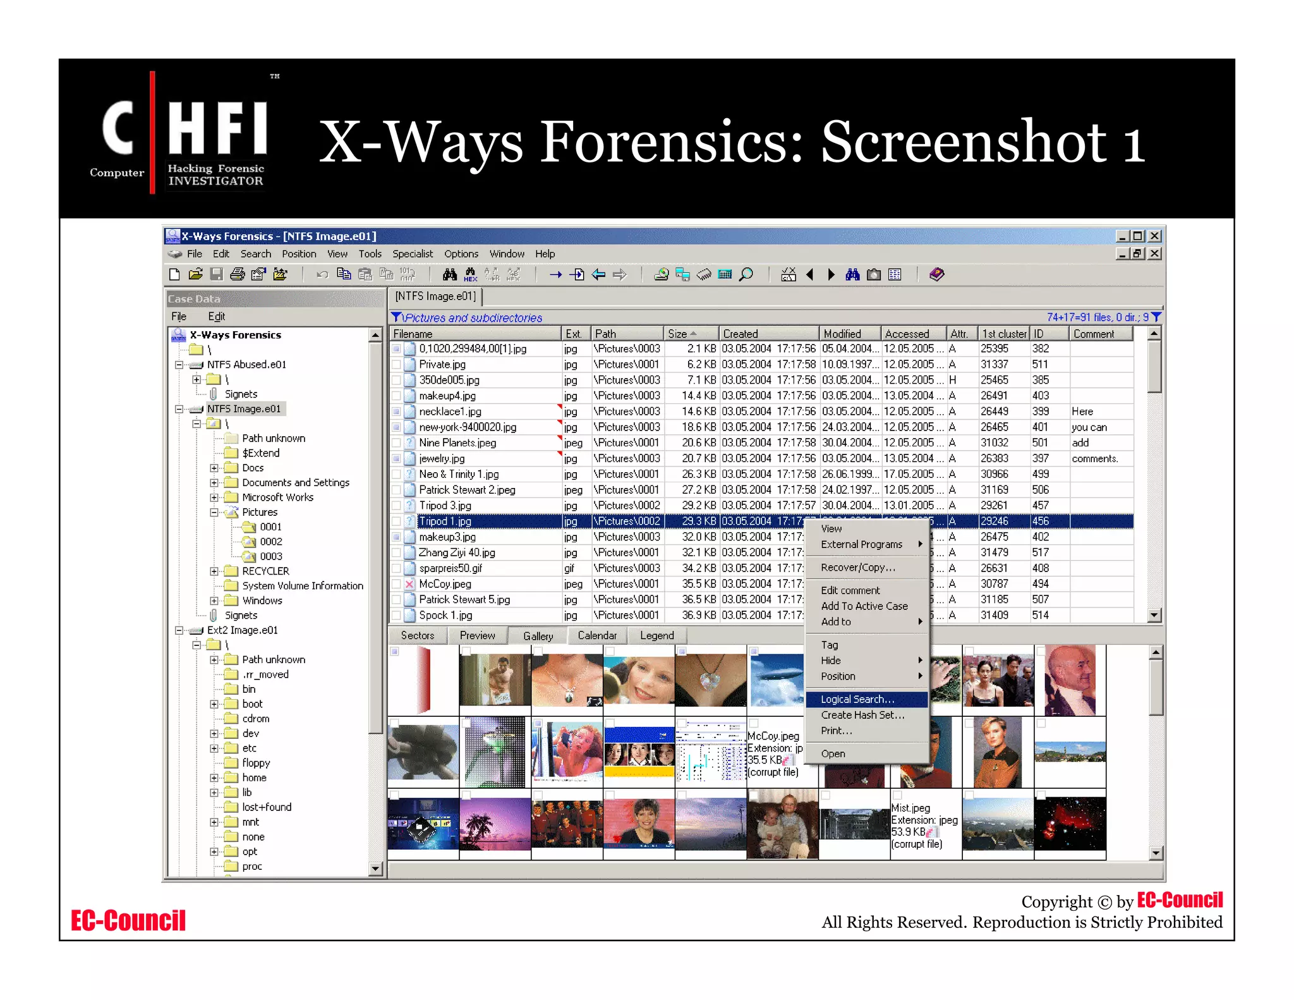Click the Print toolbar icon
The width and height of the screenshot is (1294, 1000).
click(x=238, y=274)
